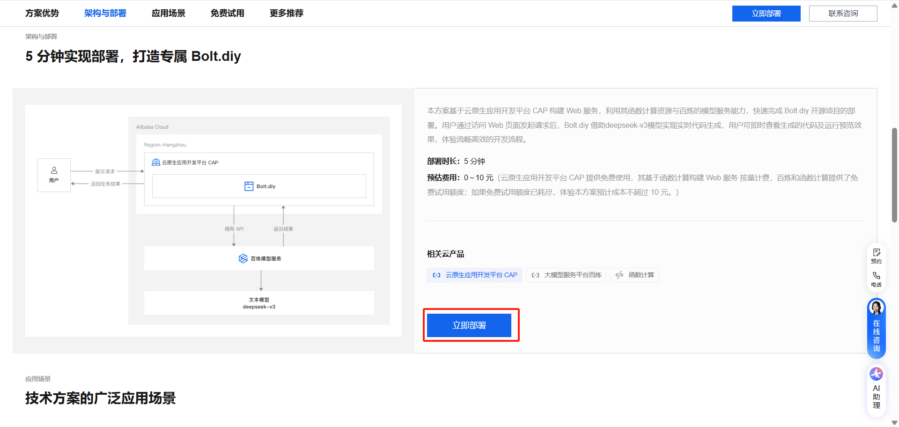Image resolution: width=899 pixels, height=427 pixels.
Task: Click the function compute icon beside 函数计算
Action: click(x=619, y=275)
